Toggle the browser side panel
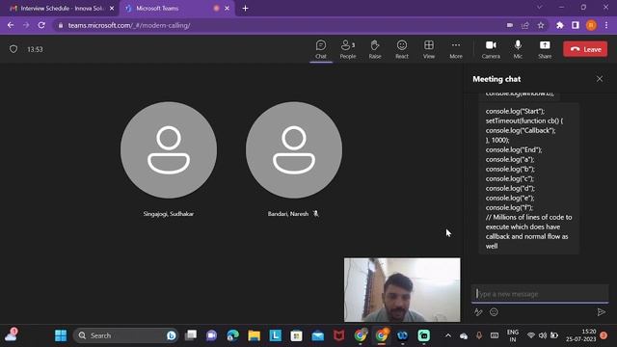This screenshot has width=617, height=347. (x=576, y=25)
